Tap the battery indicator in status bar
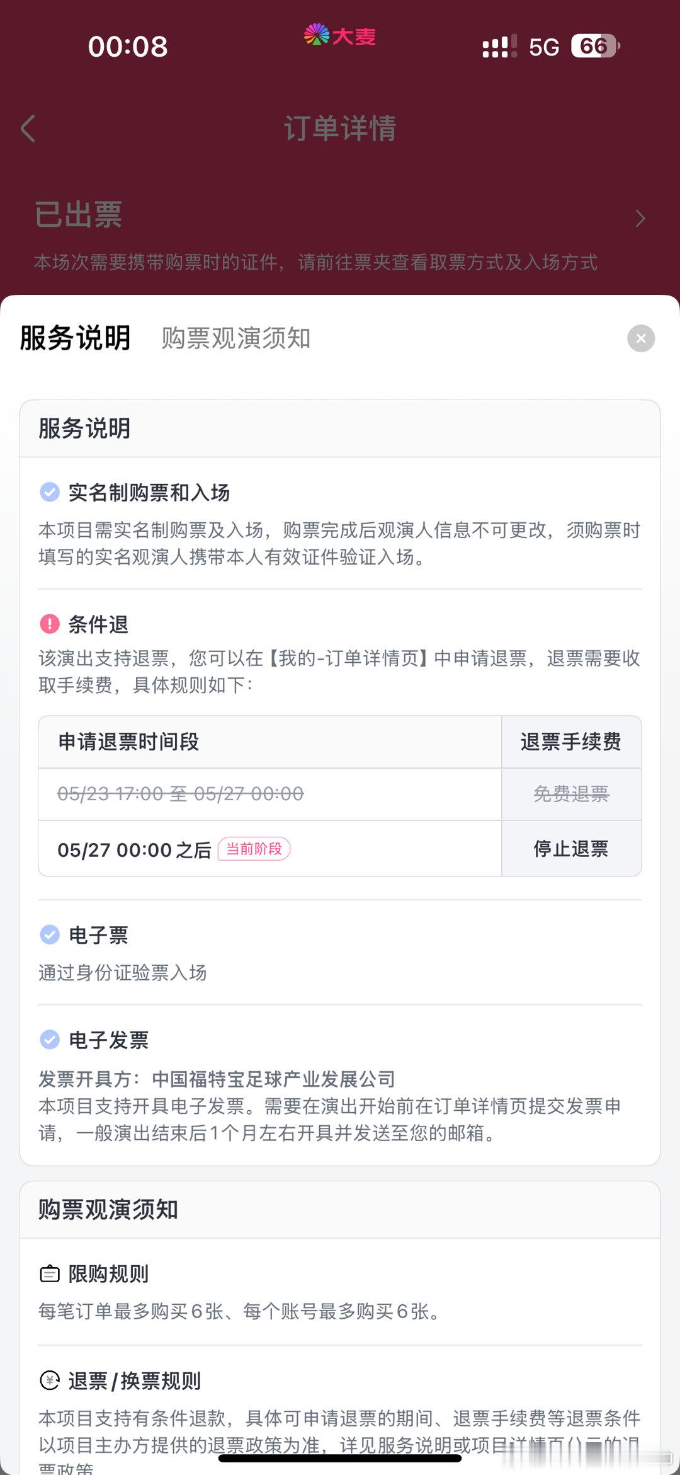Image resolution: width=680 pixels, height=1475 pixels. tap(595, 46)
